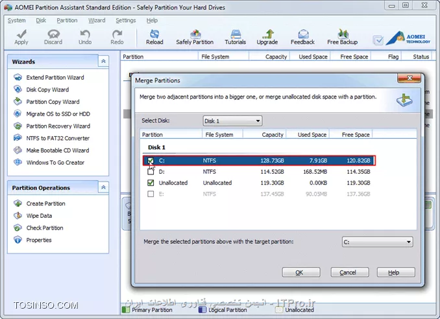Launch the Disk Copy Wizard
This screenshot has height=319, width=440.
click(x=47, y=89)
